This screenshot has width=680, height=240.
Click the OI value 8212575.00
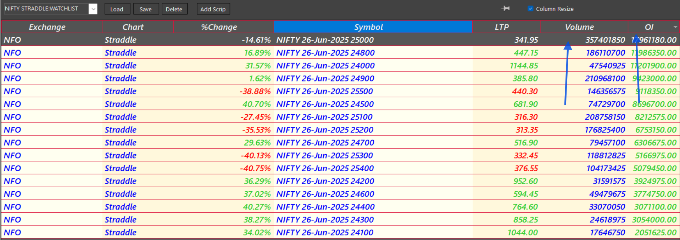click(x=656, y=117)
